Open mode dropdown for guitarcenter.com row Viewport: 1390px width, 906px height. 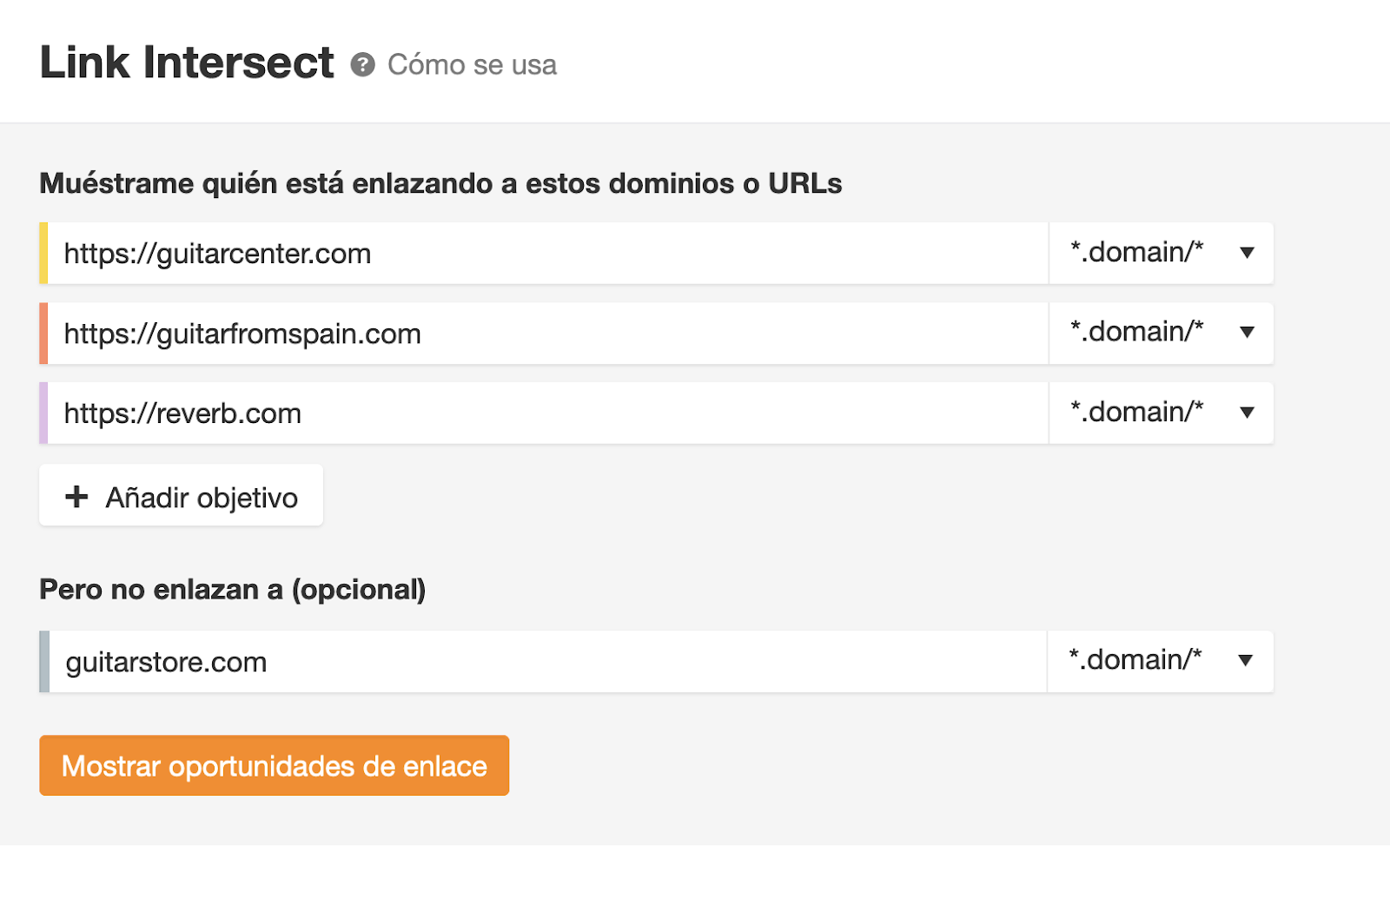1161,253
